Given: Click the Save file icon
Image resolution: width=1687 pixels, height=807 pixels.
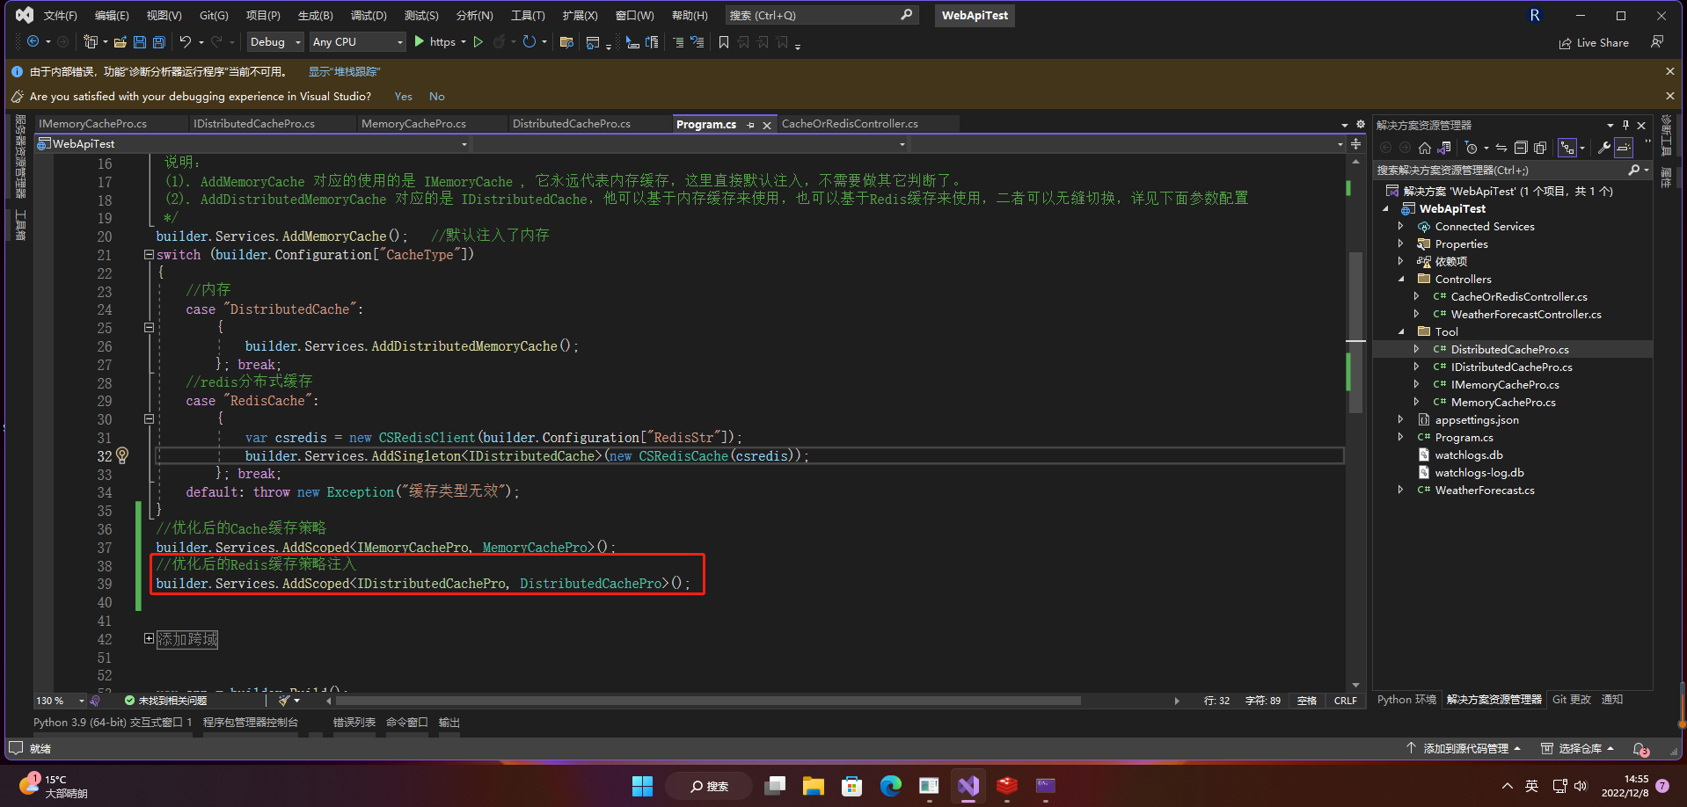Looking at the screenshot, I should point(140,42).
